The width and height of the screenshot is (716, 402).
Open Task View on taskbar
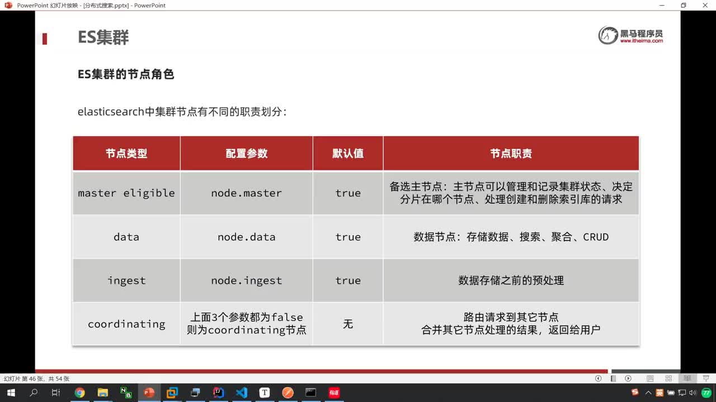pos(56,393)
